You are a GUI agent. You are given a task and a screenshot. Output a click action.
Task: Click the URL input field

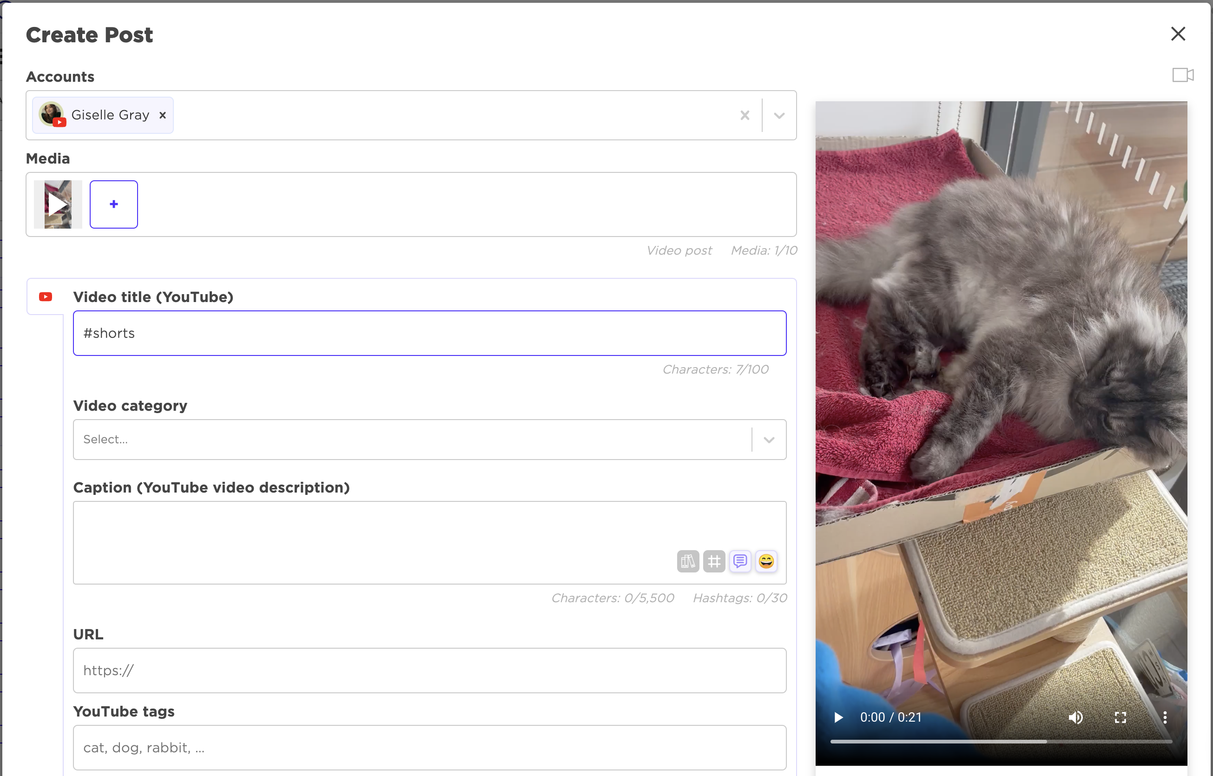pyautogui.click(x=429, y=670)
